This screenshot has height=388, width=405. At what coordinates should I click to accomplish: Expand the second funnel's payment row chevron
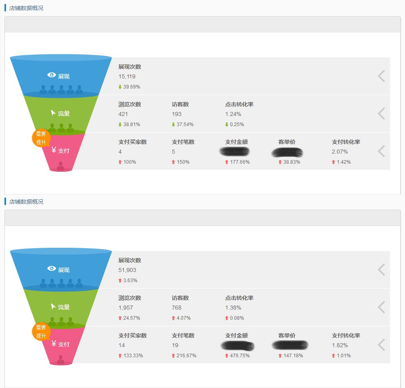tap(380, 344)
